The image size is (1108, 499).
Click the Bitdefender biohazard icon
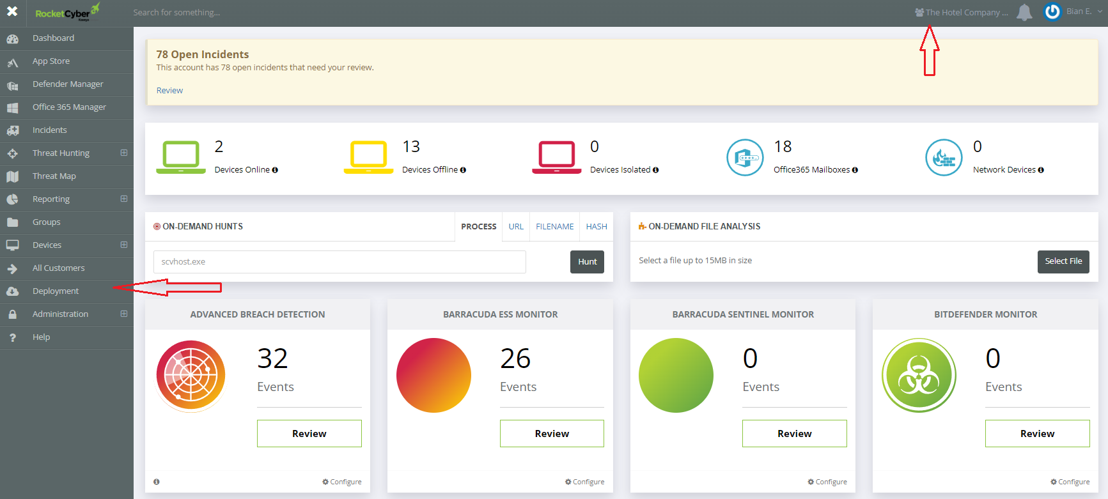click(919, 376)
